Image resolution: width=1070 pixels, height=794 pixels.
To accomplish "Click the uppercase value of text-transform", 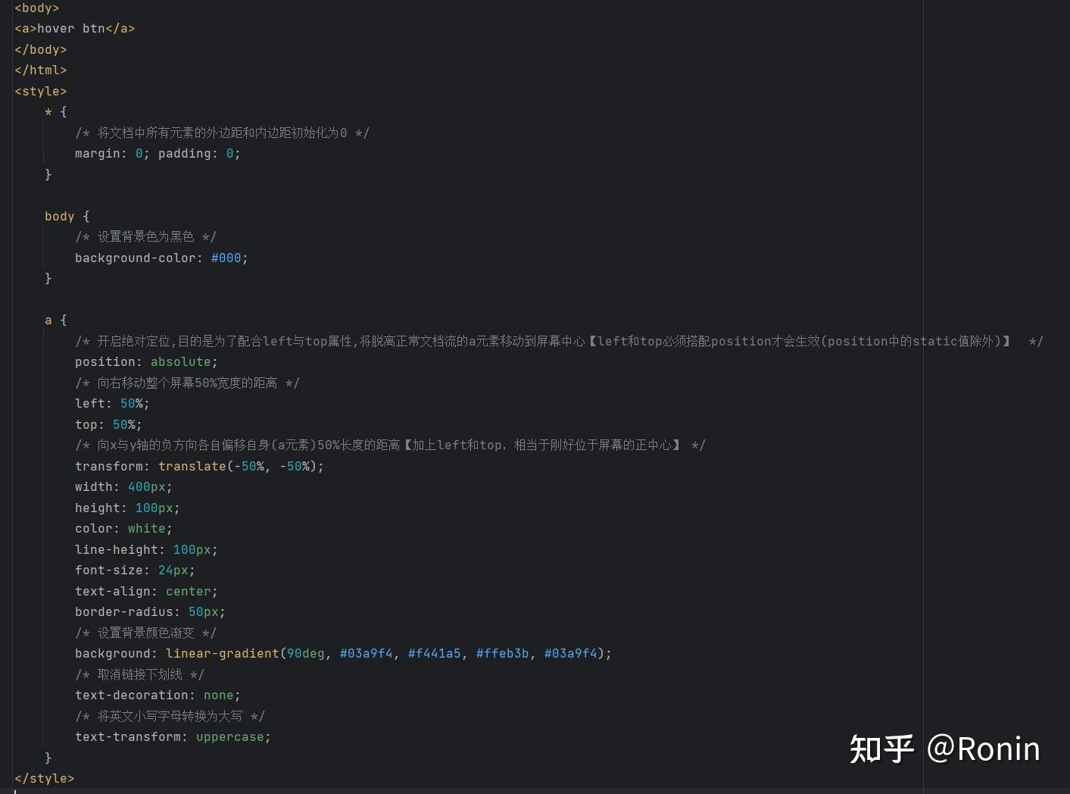I will (x=229, y=736).
